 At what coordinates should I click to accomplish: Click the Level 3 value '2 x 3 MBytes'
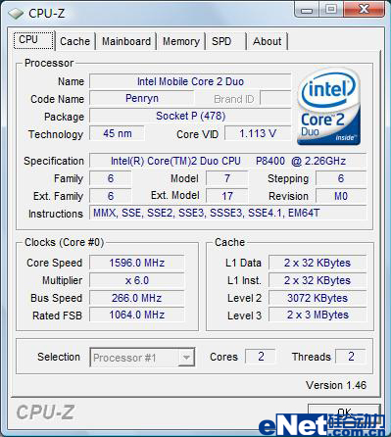tap(318, 316)
